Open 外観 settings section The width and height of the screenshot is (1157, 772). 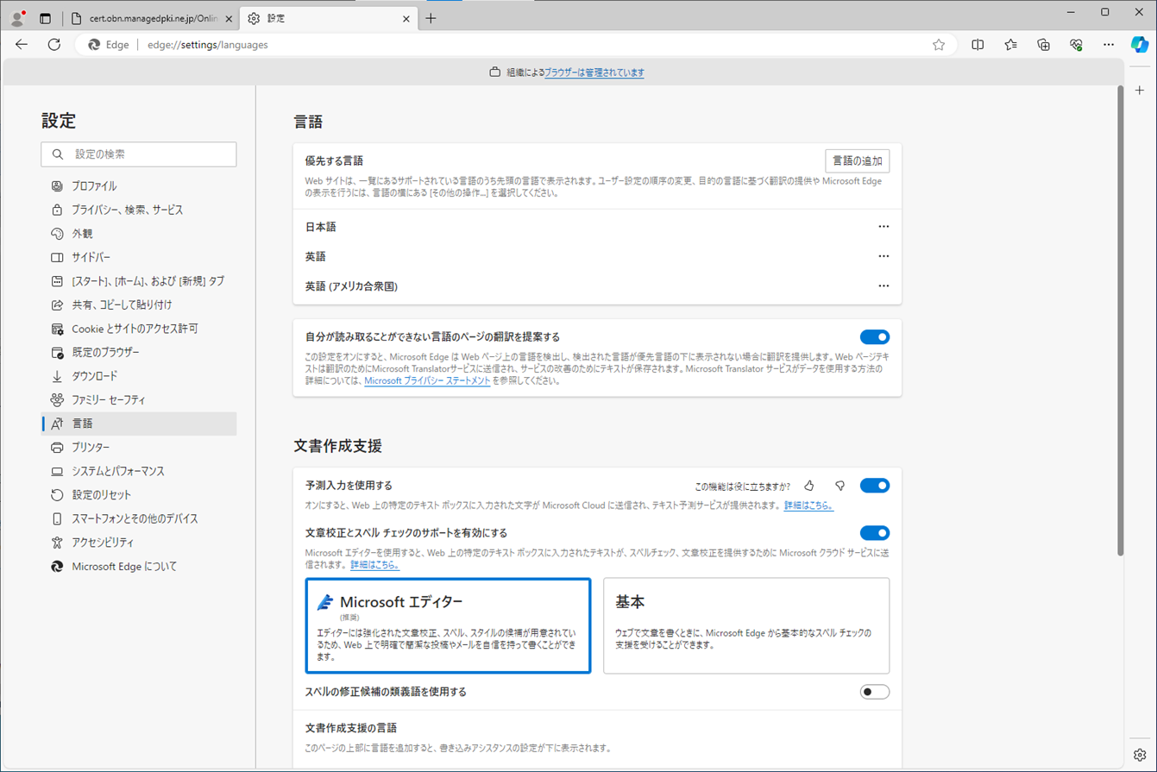pyautogui.click(x=139, y=234)
